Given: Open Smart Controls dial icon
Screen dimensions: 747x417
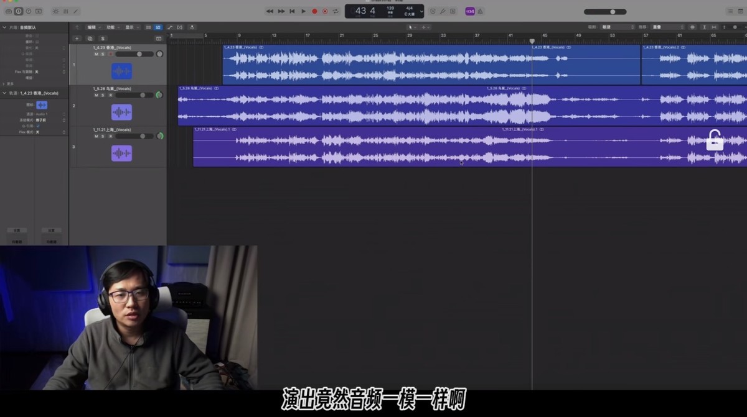Looking at the screenshot, I should coord(55,11).
